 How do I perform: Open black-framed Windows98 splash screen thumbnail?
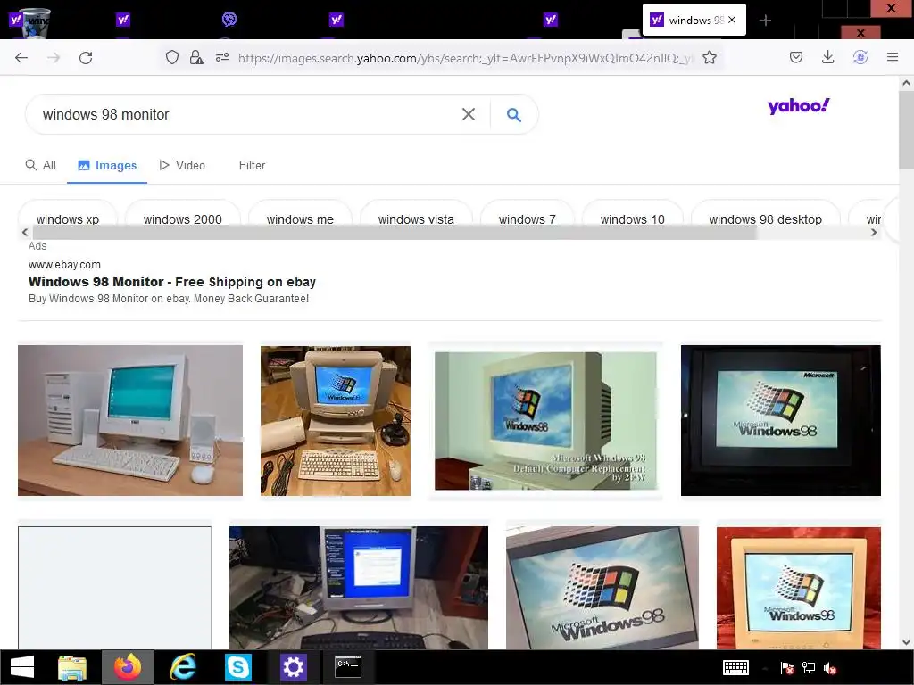(x=780, y=421)
